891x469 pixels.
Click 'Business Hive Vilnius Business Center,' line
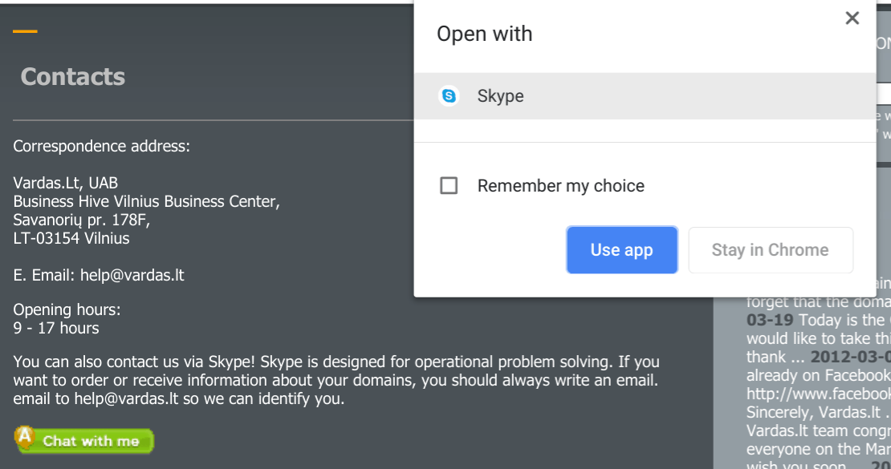147,201
